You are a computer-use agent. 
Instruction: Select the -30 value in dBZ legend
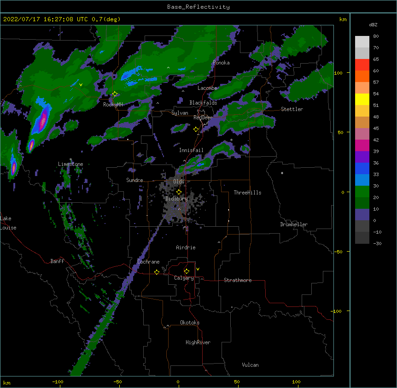[377, 244]
